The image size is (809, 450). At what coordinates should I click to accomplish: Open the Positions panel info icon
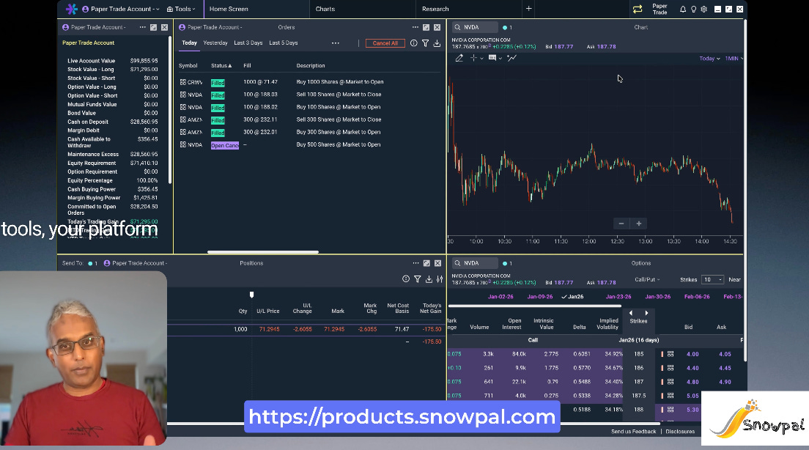(x=406, y=279)
